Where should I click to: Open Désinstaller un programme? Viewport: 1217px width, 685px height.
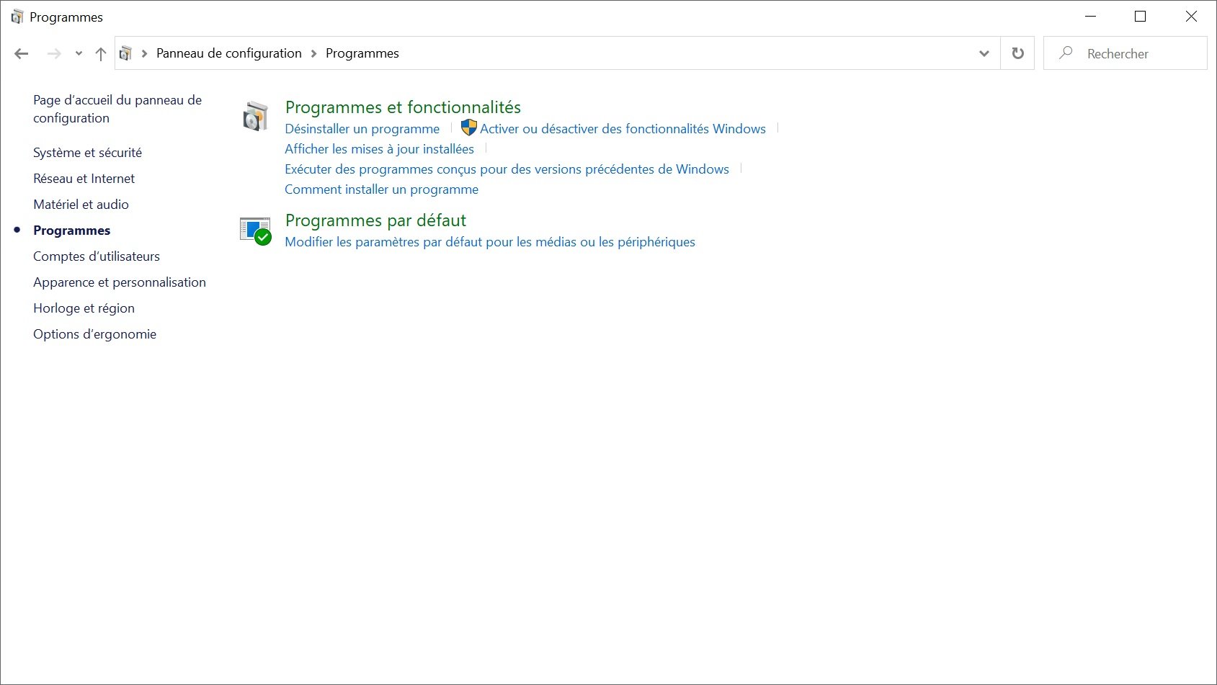[x=362, y=129]
